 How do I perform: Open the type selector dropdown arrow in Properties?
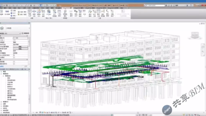tap(29, 28)
